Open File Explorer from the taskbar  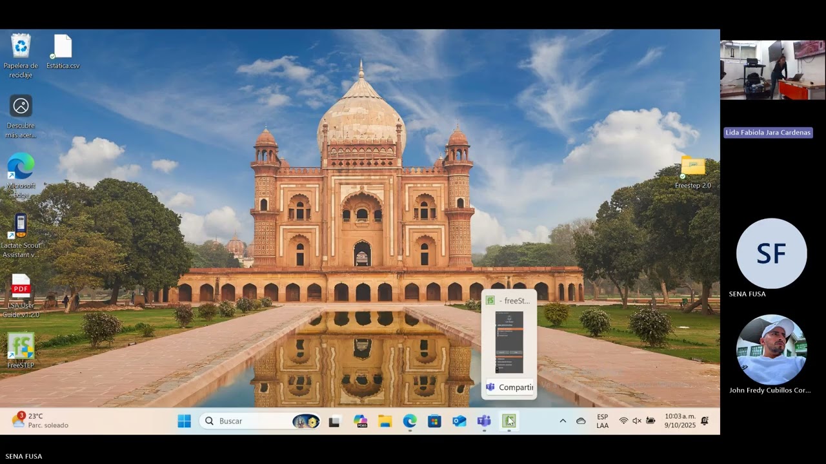(x=385, y=421)
